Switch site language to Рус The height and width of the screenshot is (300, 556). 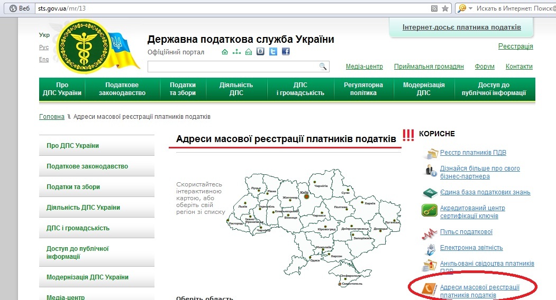click(x=44, y=47)
